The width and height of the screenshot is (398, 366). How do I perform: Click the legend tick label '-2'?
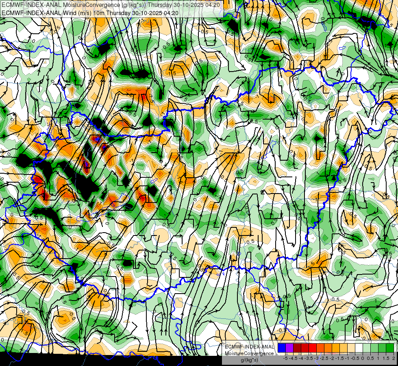coord(332,358)
